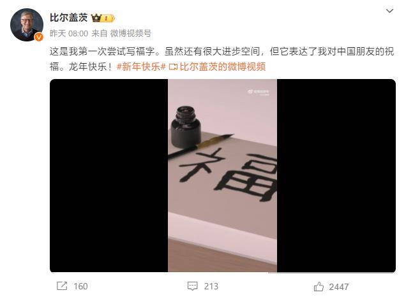Click the orange verified V badge
The height and width of the screenshot is (297, 406).
pyautogui.click(x=38, y=37)
